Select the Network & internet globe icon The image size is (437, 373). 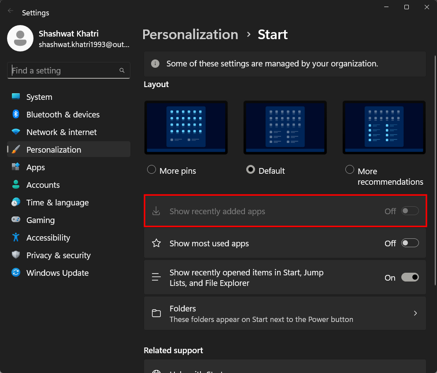point(15,132)
